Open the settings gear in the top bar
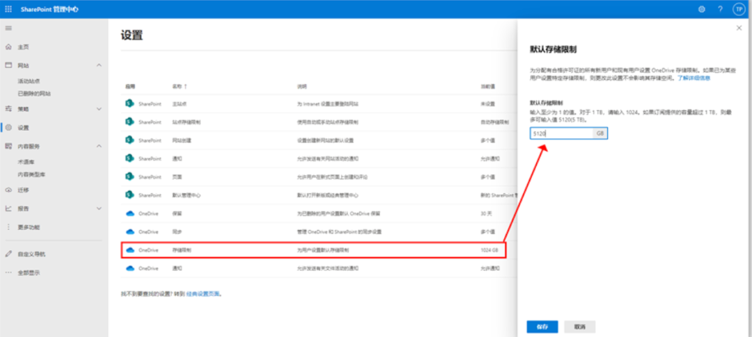This screenshot has width=752, height=337. pyautogui.click(x=702, y=9)
